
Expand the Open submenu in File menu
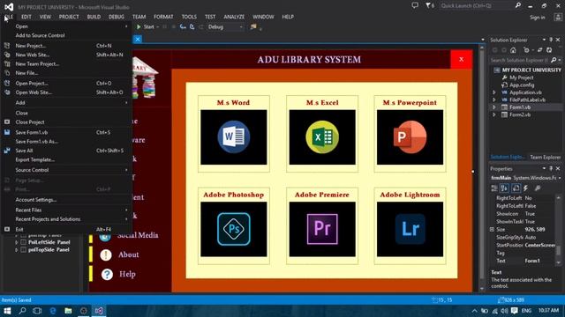pos(66,26)
